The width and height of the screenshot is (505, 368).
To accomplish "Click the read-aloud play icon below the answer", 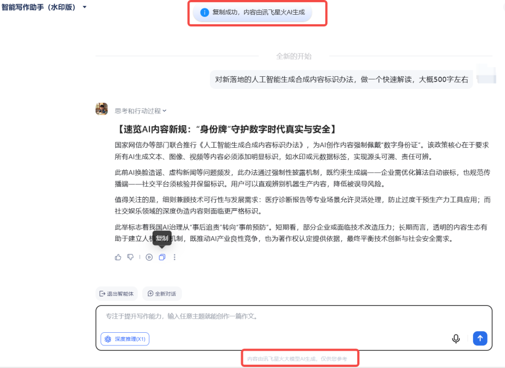I will tap(149, 257).
